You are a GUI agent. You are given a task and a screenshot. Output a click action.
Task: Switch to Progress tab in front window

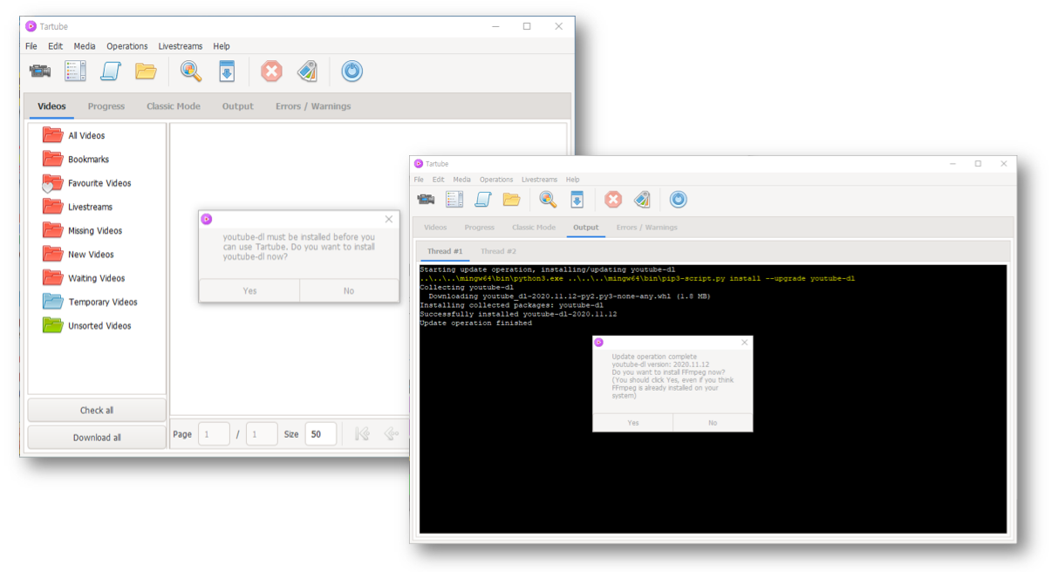480,228
